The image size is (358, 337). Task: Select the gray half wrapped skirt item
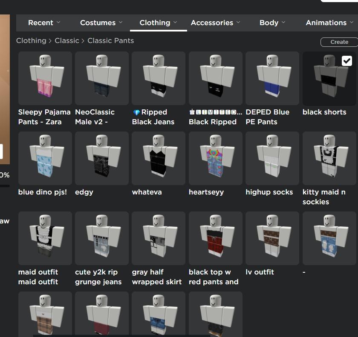[x=159, y=238]
